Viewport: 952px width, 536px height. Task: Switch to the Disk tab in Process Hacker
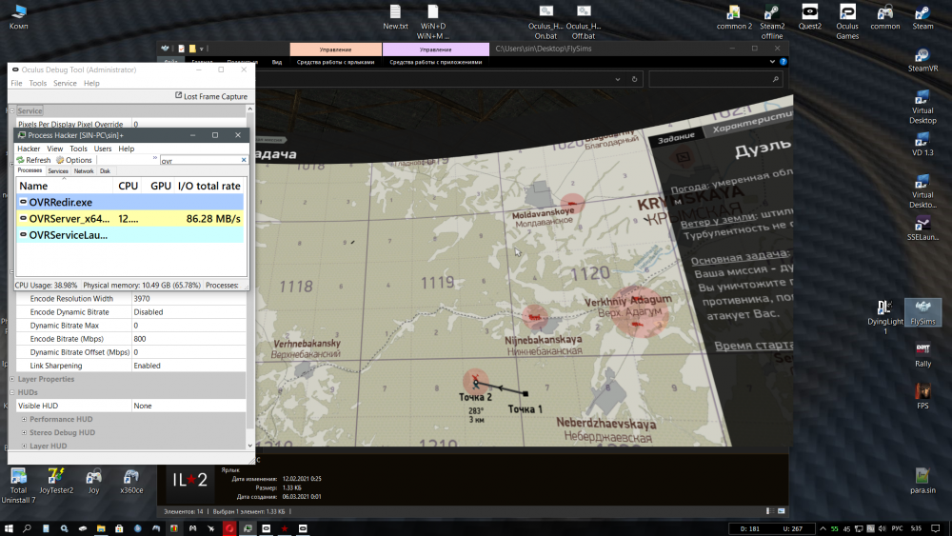pyautogui.click(x=105, y=171)
